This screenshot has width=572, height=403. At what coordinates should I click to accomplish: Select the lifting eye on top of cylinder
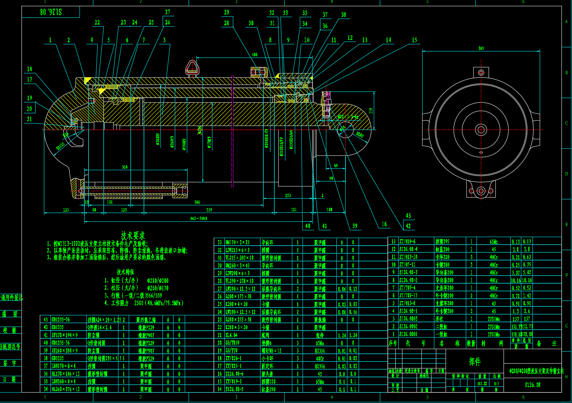[x=192, y=68]
